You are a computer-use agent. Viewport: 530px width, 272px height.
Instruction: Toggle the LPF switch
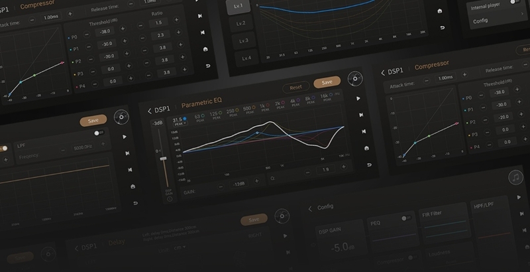tap(99, 133)
